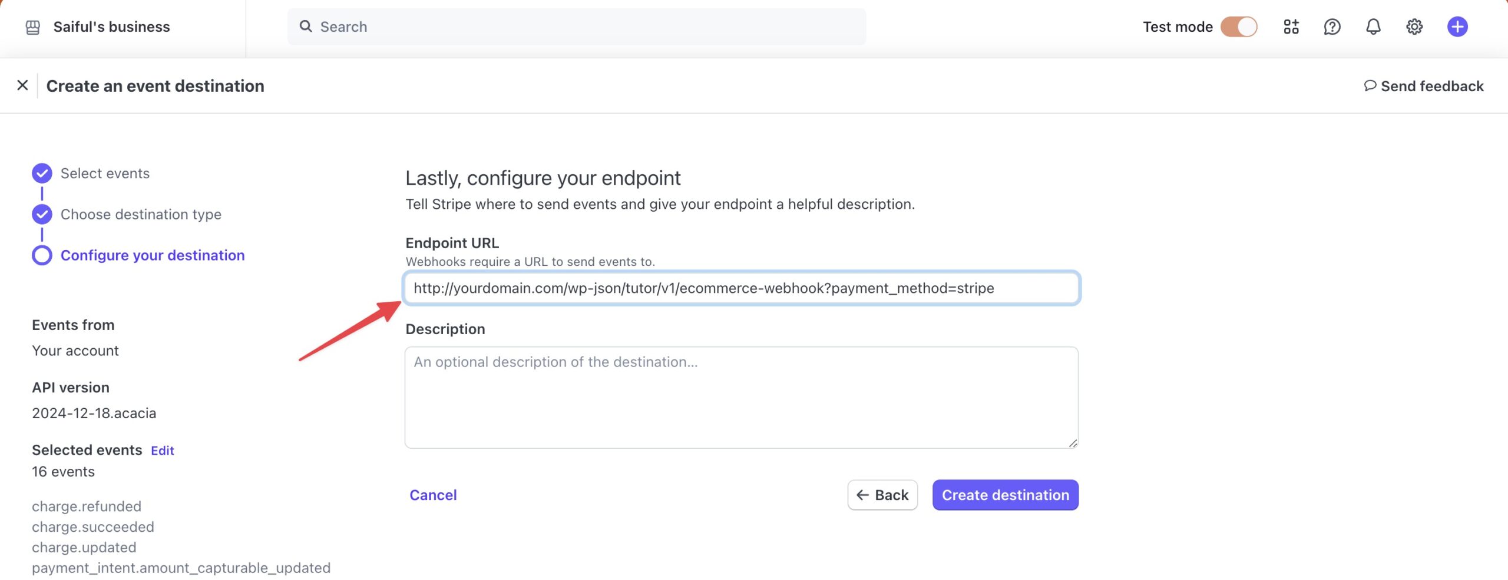Screen dimensions: 1508x580
Task: Click the Configure your destination circle icon
Action: click(x=42, y=255)
